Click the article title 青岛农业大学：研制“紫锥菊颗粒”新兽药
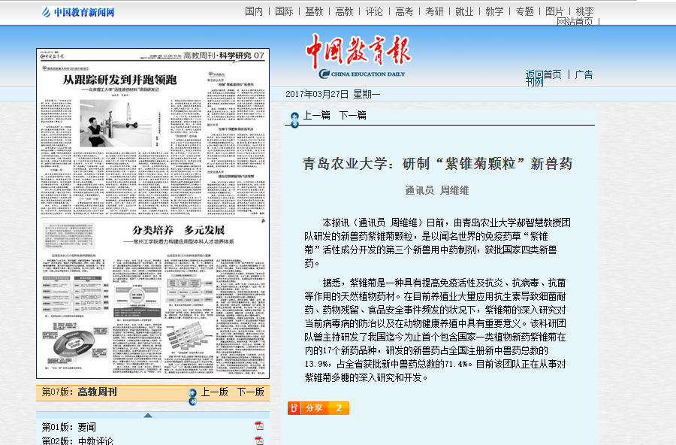Screen dimensions: 676x445 pyautogui.click(x=437, y=164)
